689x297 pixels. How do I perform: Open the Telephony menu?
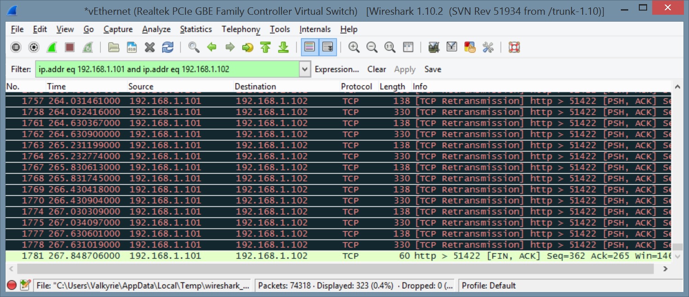coord(241,29)
